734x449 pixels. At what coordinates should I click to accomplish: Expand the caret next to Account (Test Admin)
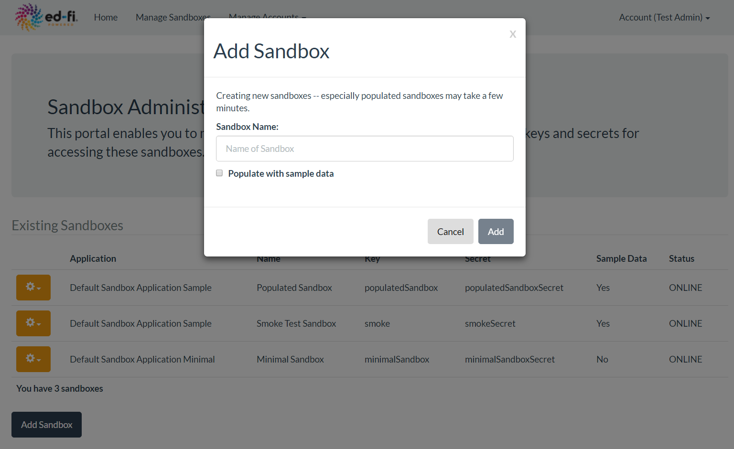[x=707, y=18]
